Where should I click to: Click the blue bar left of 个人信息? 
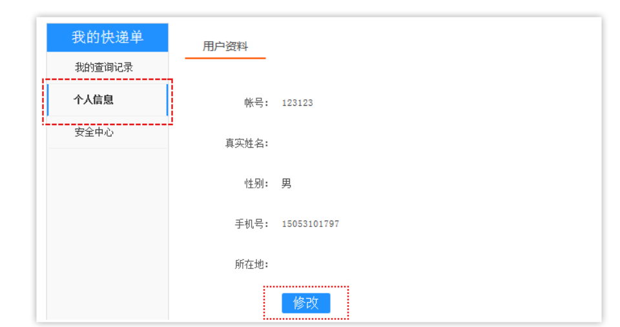(x=48, y=100)
